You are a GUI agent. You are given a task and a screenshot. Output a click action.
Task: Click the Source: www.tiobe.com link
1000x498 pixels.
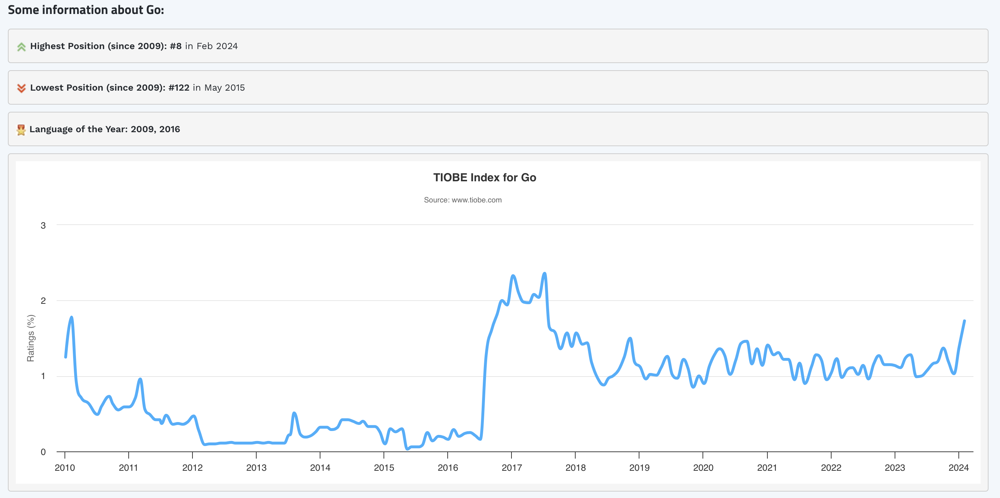(x=462, y=200)
